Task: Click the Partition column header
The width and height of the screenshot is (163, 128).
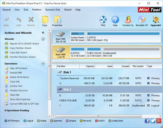Action: click(x=68, y=66)
